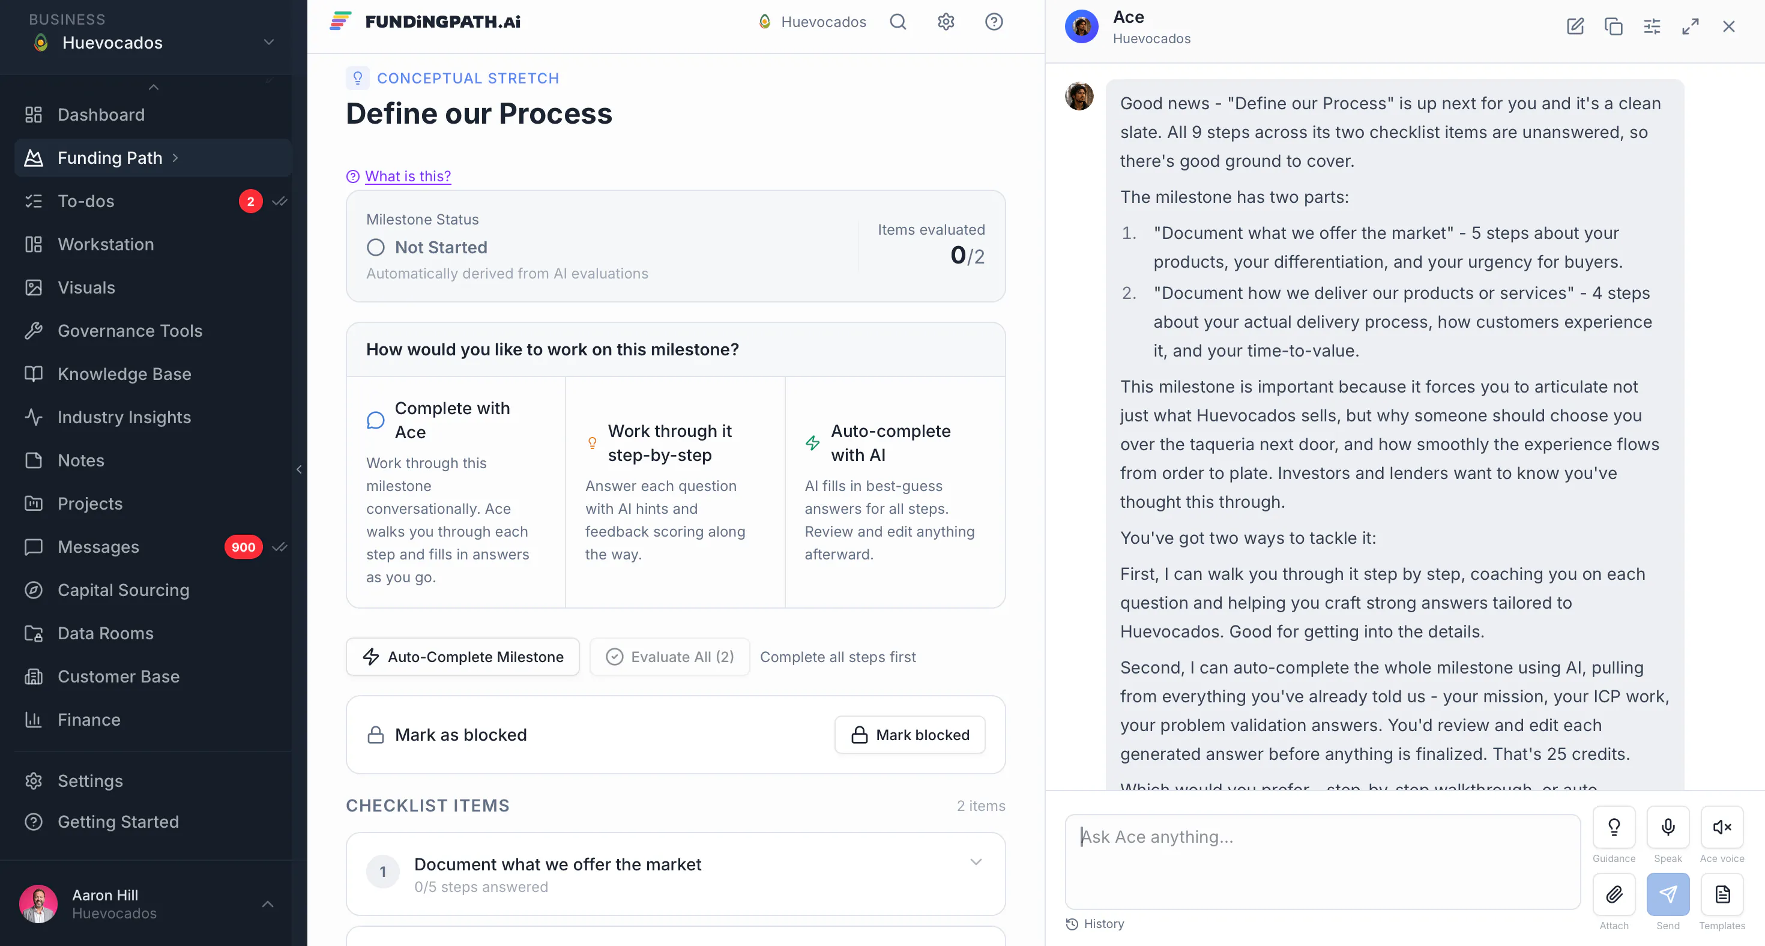Click the Auto-Complete Milestone button
1765x946 pixels.
[x=462, y=657]
